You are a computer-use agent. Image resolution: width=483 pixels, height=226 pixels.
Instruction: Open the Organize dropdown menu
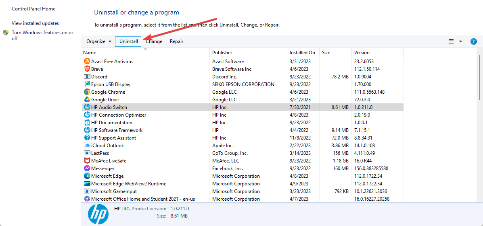(99, 41)
